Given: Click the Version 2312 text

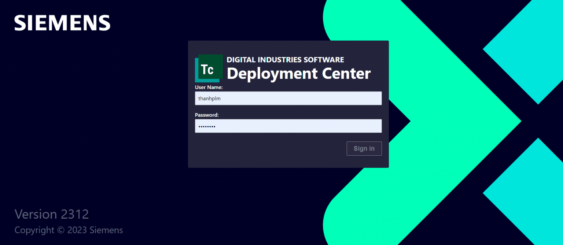Looking at the screenshot, I should click(51, 214).
